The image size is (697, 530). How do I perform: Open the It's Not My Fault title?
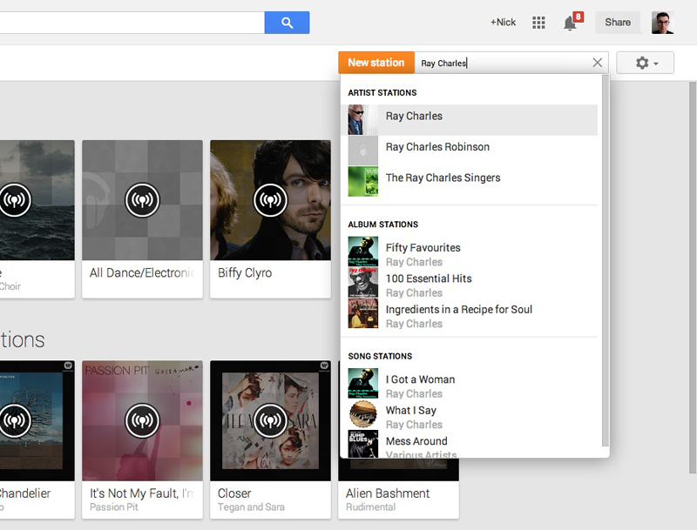click(142, 493)
